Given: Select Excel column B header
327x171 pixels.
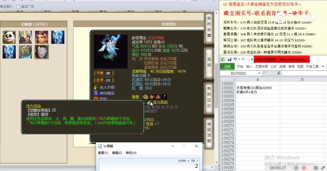Looking at the screenshot, I should [302, 79].
